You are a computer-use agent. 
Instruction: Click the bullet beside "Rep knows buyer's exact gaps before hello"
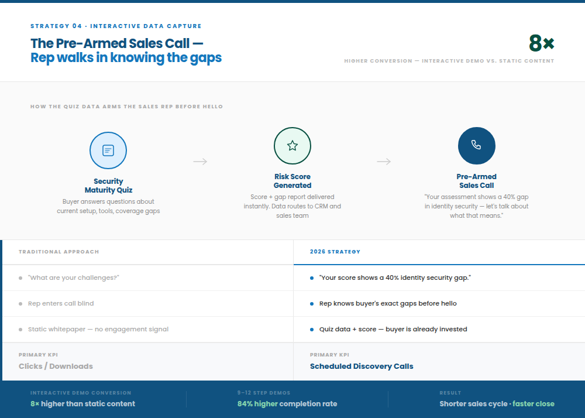pos(312,303)
